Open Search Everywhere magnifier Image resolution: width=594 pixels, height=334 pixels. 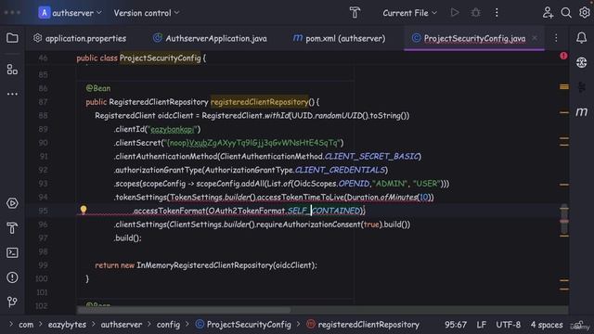pos(566,13)
